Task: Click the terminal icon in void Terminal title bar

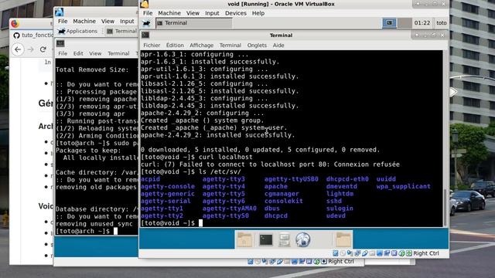Action: pyautogui.click(x=145, y=36)
